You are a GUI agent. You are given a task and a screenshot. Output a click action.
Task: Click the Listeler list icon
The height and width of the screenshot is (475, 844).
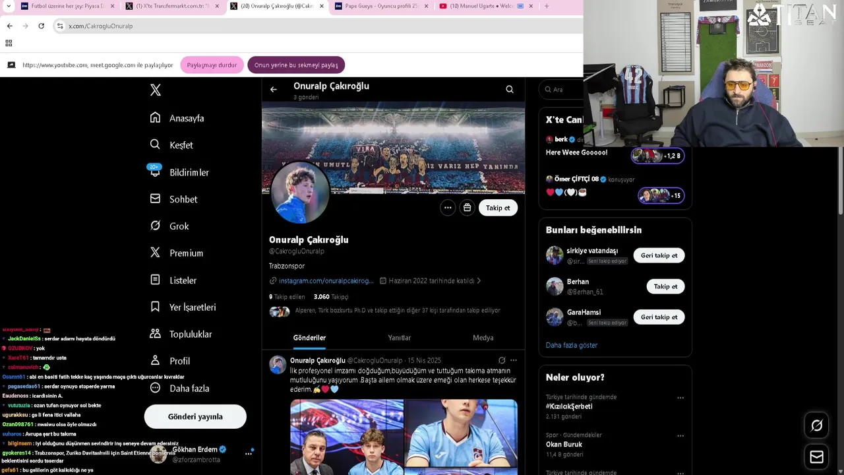point(155,280)
